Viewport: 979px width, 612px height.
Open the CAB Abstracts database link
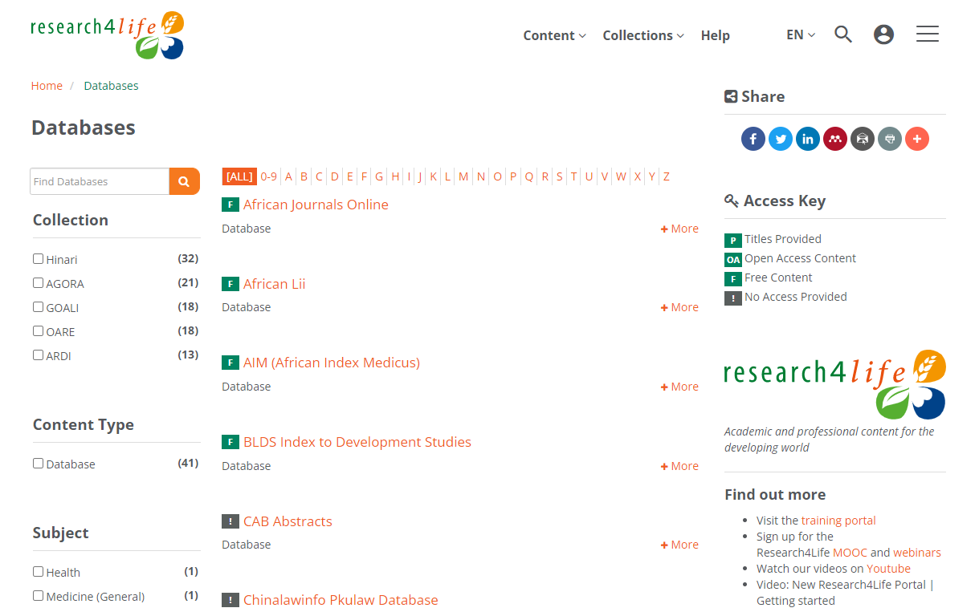[x=288, y=521]
